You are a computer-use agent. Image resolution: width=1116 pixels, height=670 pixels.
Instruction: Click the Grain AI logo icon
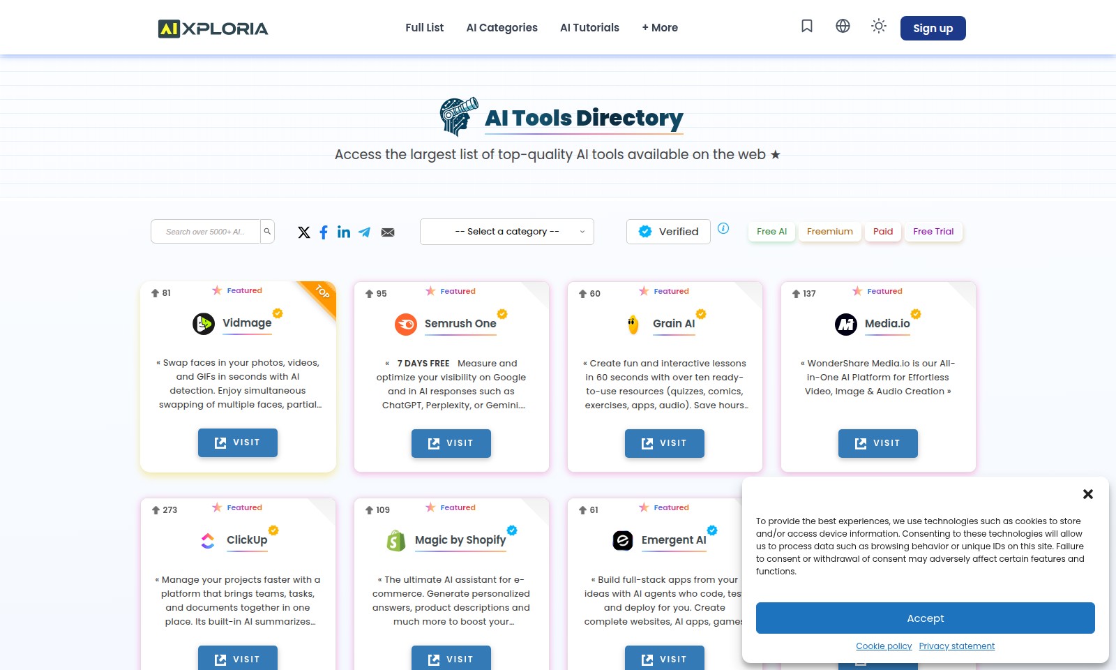(x=633, y=325)
